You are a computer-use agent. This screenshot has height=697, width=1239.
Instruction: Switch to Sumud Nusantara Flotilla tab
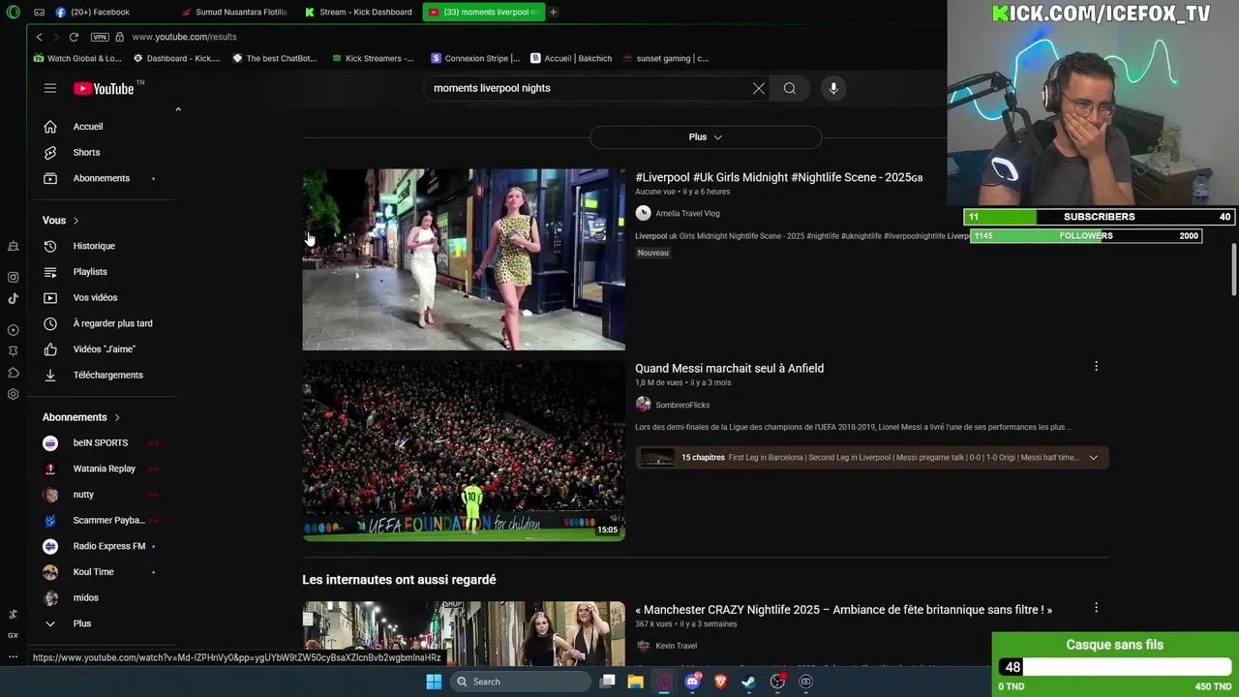point(233,12)
